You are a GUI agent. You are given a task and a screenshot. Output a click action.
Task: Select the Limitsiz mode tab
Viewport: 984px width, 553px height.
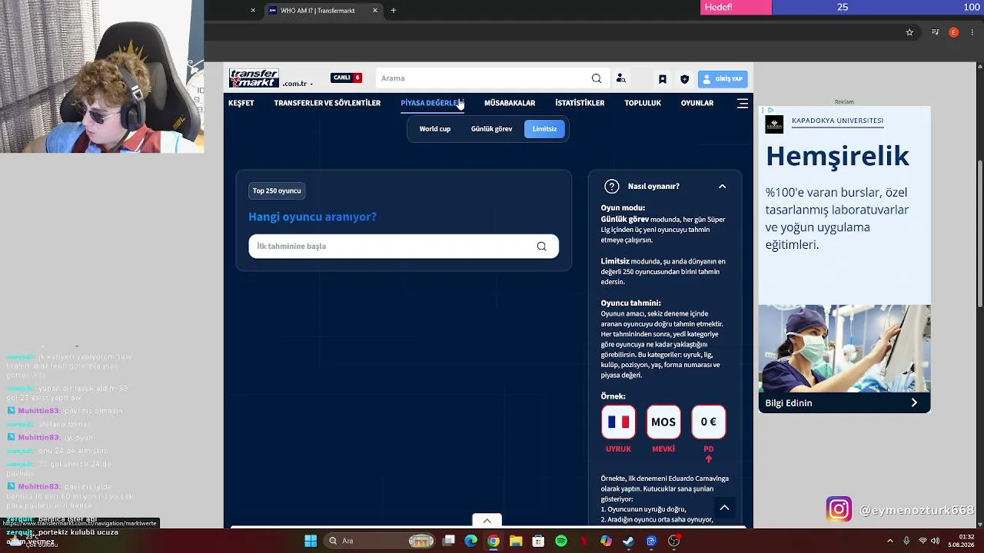(544, 129)
